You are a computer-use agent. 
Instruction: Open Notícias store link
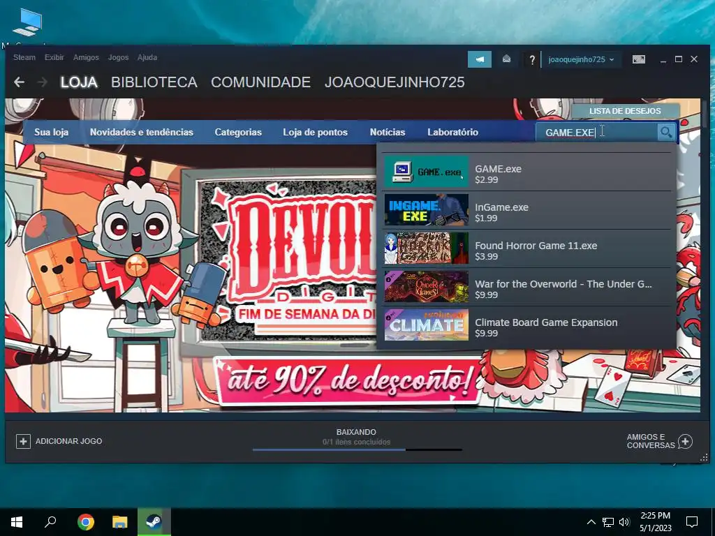[388, 132]
